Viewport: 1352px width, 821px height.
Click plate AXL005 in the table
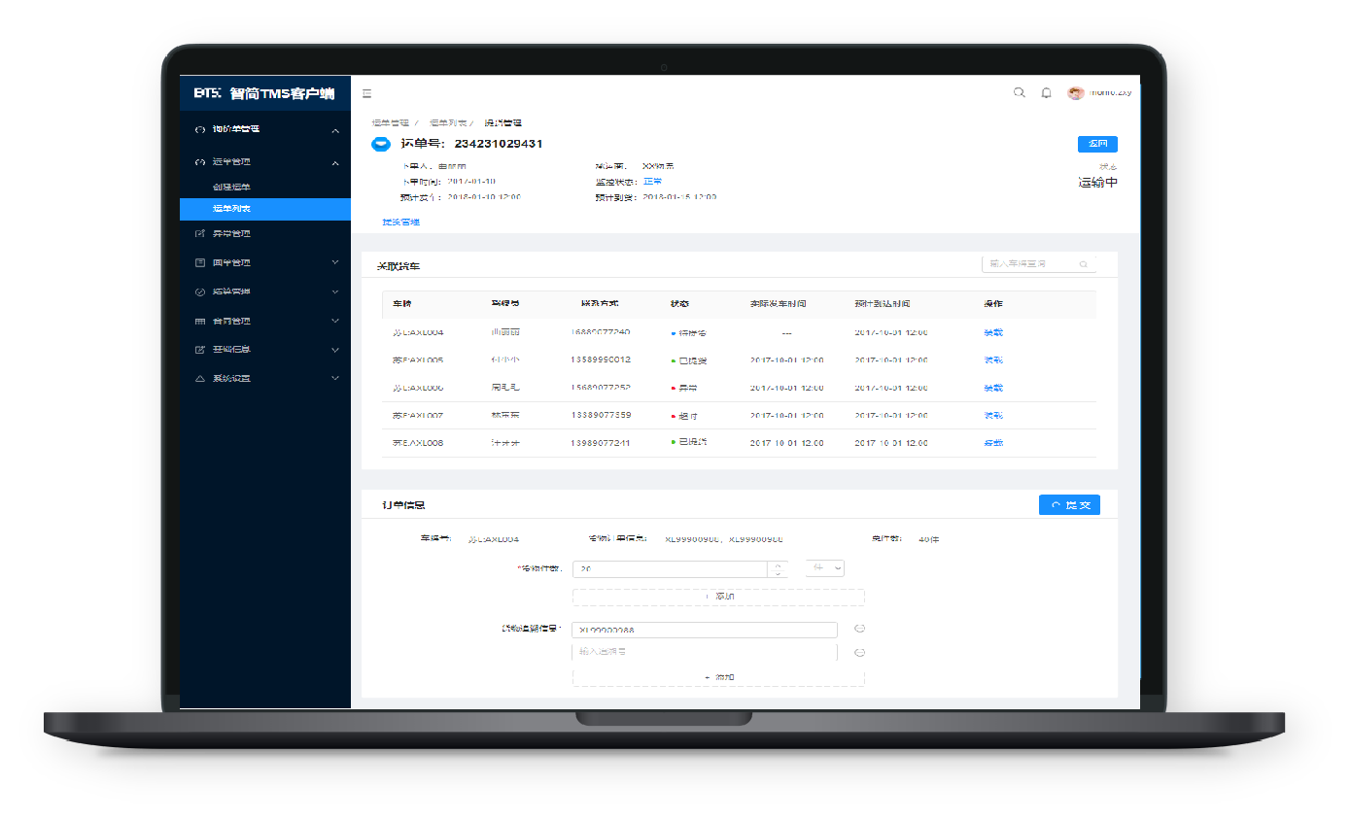pos(418,360)
